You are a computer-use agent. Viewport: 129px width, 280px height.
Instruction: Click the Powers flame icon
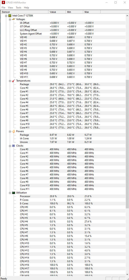coord(13,131)
